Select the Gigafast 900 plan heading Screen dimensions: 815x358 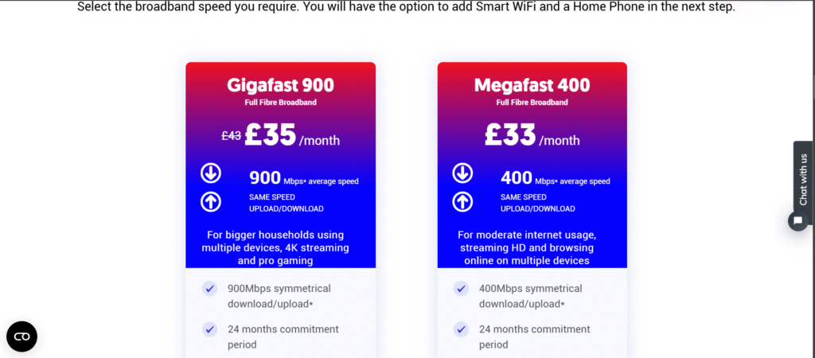pyautogui.click(x=280, y=85)
